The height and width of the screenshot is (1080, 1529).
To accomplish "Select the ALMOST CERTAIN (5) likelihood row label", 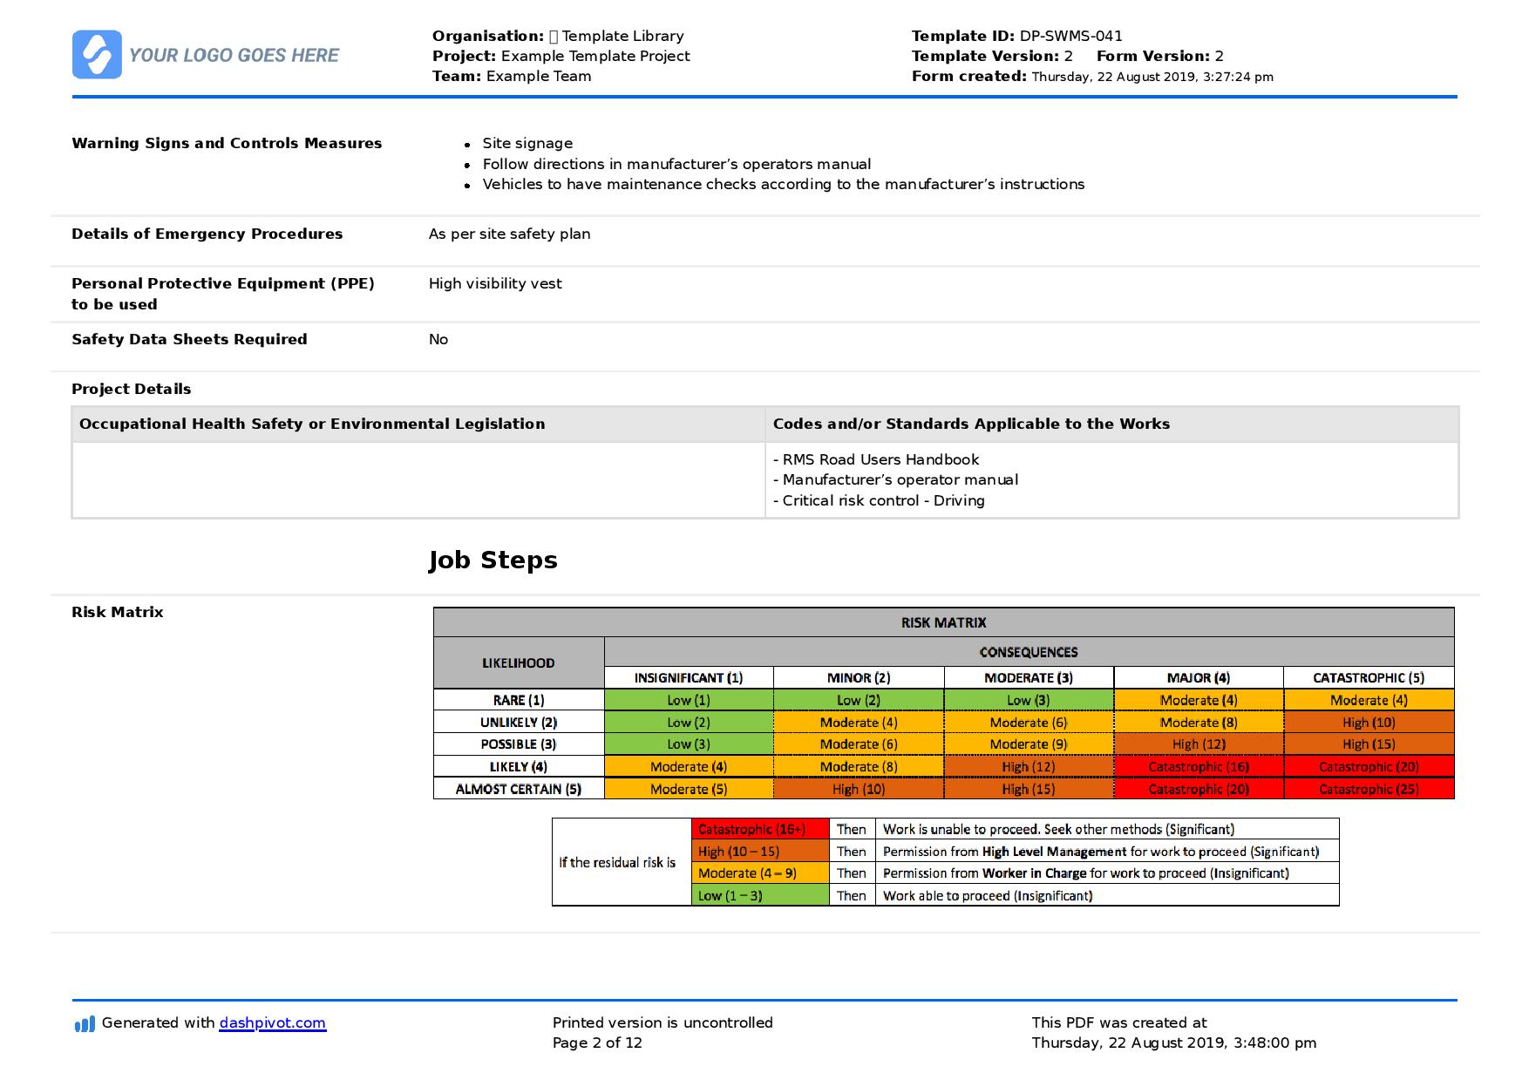I will click(x=519, y=789).
